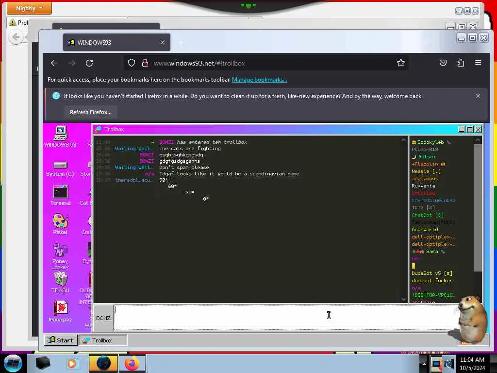Click the Nightly globe icon on taskbar

[x=103, y=363]
